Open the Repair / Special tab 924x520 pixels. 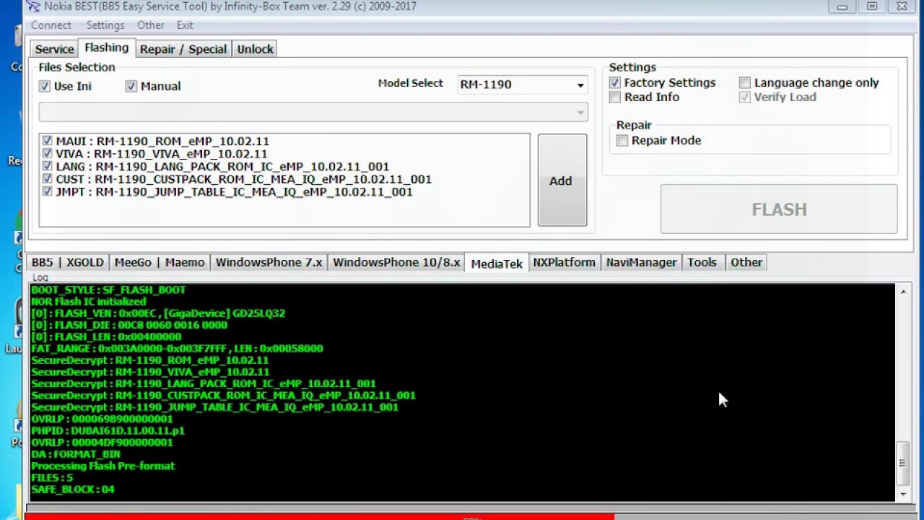pos(183,49)
